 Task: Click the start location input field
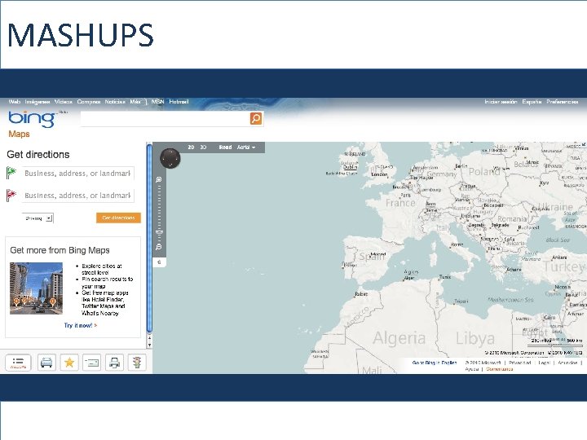(x=78, y=174)
